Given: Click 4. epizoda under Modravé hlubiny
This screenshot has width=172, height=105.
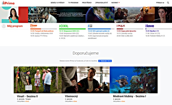Looking at the screenshot, I should pos(117,99).
